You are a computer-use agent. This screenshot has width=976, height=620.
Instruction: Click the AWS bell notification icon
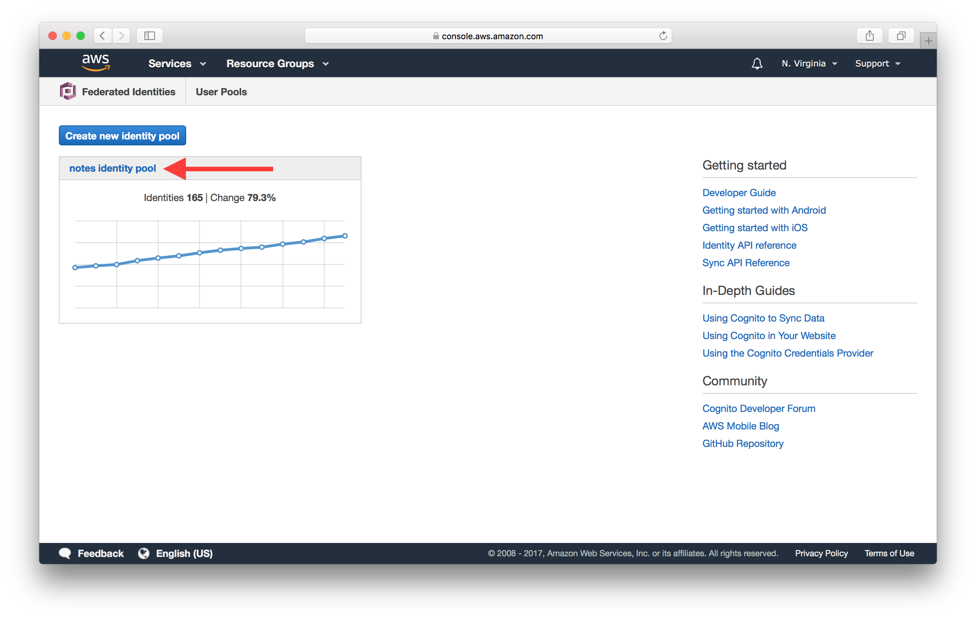[756, 63]
